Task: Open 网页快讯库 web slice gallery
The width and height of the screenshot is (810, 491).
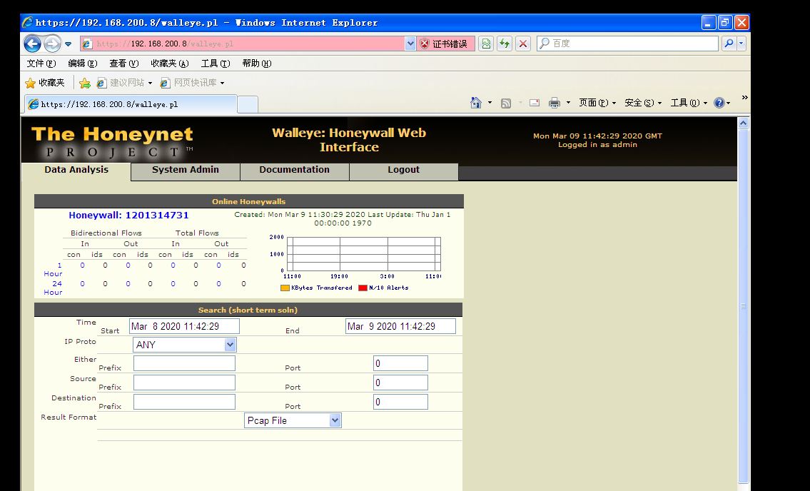Action: [x=192, y=83]
